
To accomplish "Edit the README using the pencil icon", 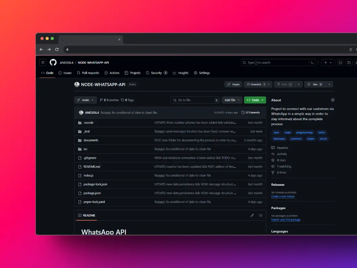I will (x=252, y=215).
